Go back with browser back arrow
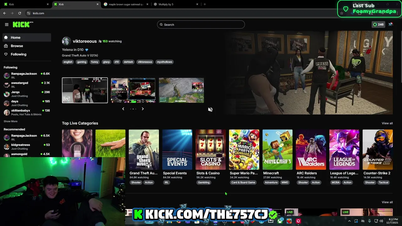The width and height of the screenshot is (402, 226). [x=5, y=13]
